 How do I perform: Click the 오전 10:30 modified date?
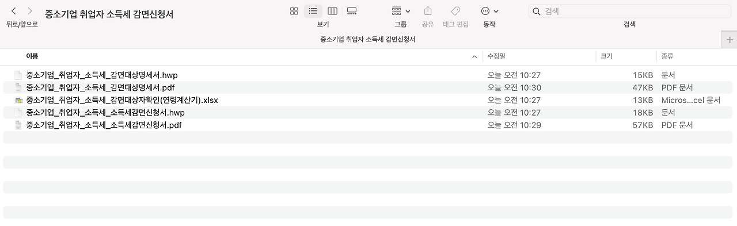[514, 87]
